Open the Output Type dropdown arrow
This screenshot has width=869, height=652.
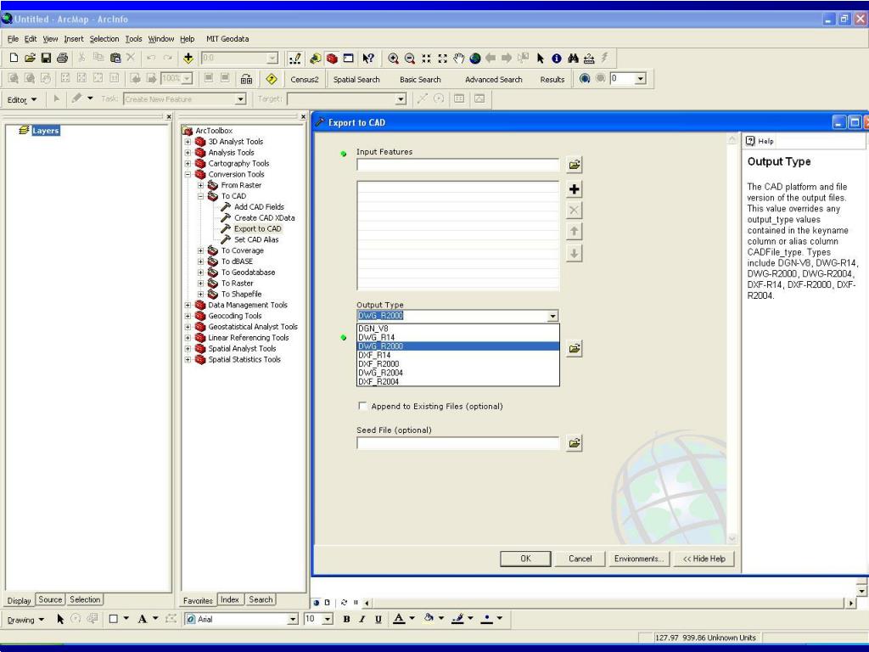pos(552,316)
